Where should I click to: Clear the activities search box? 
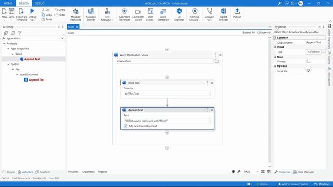point(62,38)
